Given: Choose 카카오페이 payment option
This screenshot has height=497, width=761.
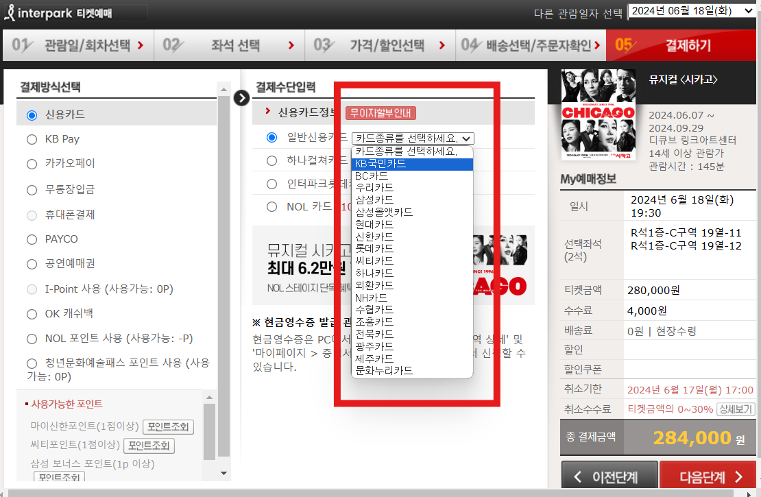Looking at the screenshot, I should 32,164.
